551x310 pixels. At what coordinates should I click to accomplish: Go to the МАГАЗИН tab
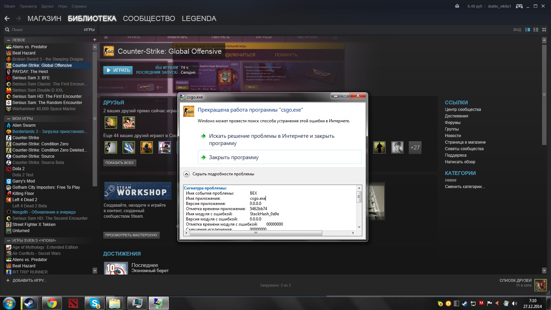pos(44,19)
